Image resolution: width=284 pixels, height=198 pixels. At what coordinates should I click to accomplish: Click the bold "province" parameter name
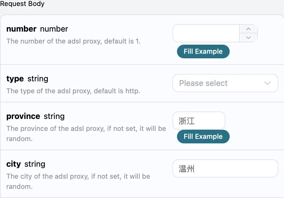coord(23,116)
